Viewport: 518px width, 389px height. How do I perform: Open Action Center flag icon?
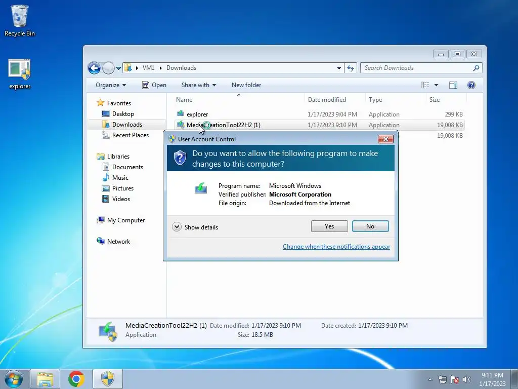[x=455, y=379]
